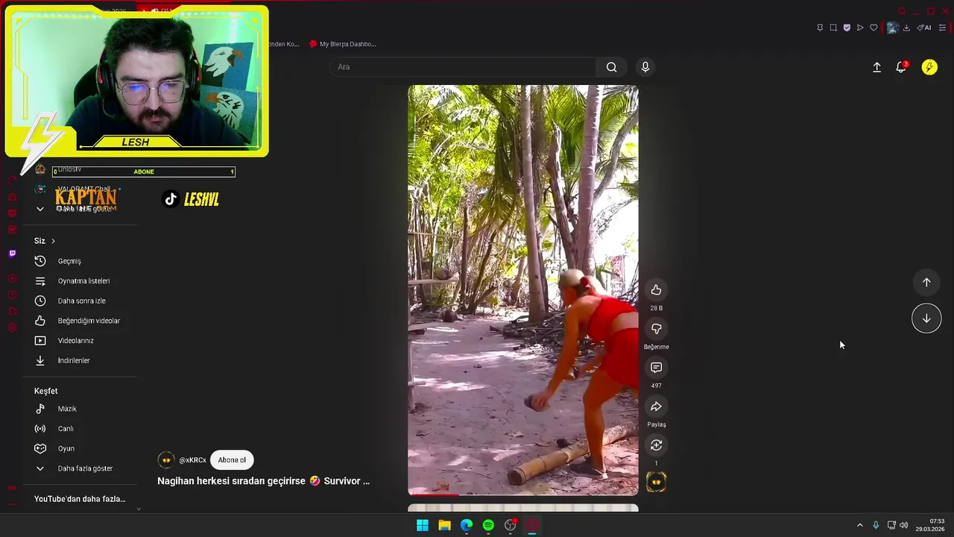
Task: Click the sidebar scrollbar down arrow
Action: [x=138, y=509]
